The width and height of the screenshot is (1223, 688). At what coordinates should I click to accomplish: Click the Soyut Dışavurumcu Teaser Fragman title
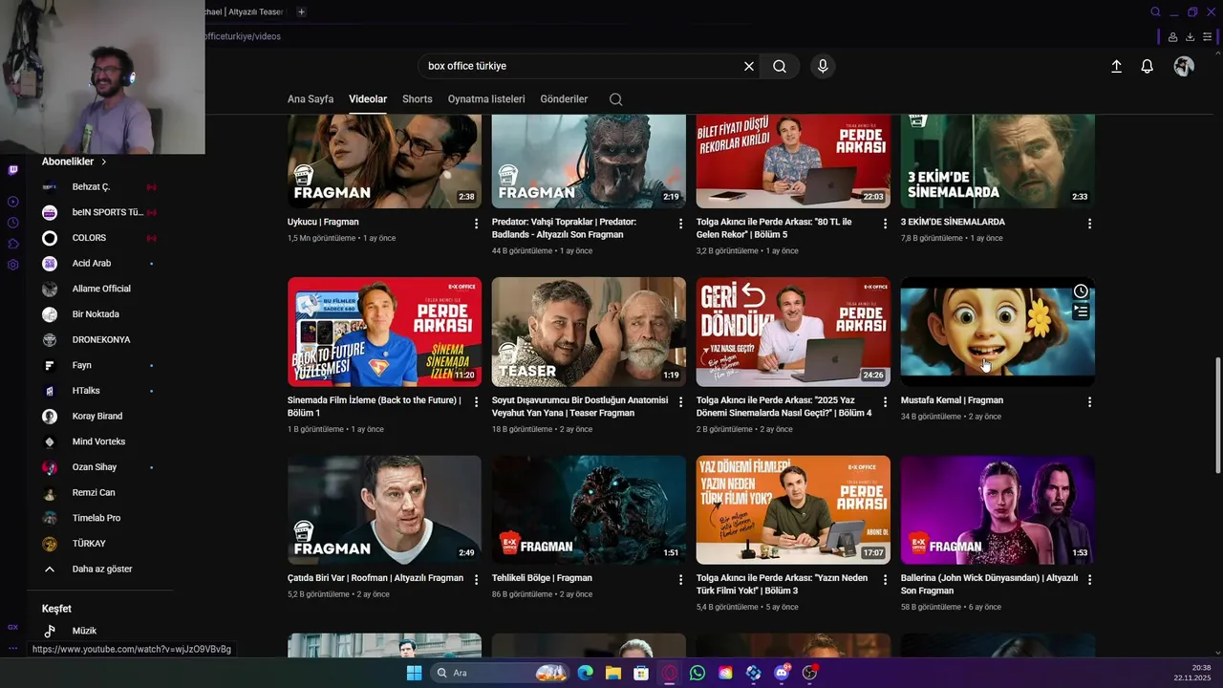pos(580,406)
